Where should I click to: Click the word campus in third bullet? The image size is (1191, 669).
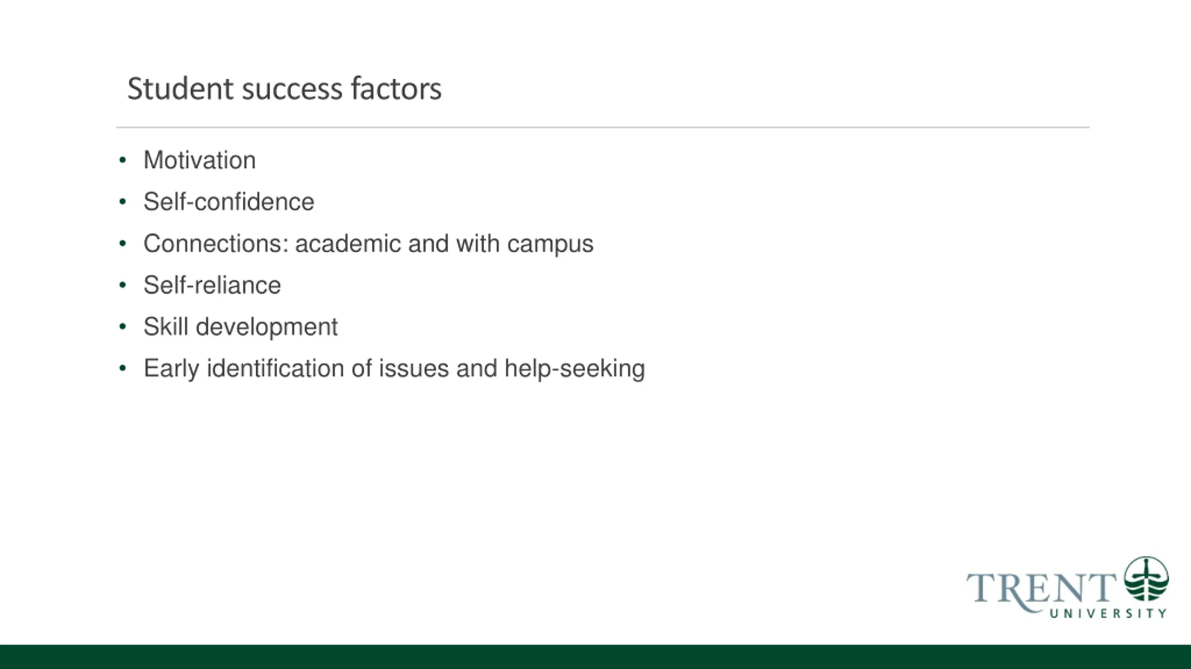(x=550, y=245)
